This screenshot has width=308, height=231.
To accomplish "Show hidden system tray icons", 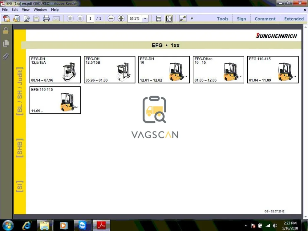I will coord(246,226).
